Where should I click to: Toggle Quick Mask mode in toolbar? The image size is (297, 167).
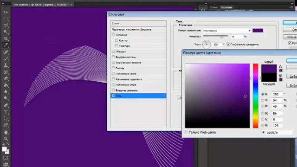click(6, 158)
